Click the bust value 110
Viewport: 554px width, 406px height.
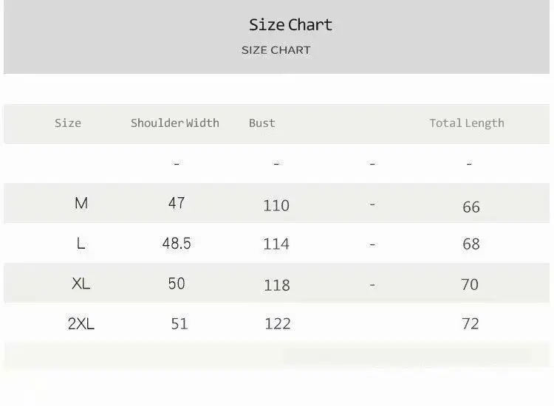[276, 206]
